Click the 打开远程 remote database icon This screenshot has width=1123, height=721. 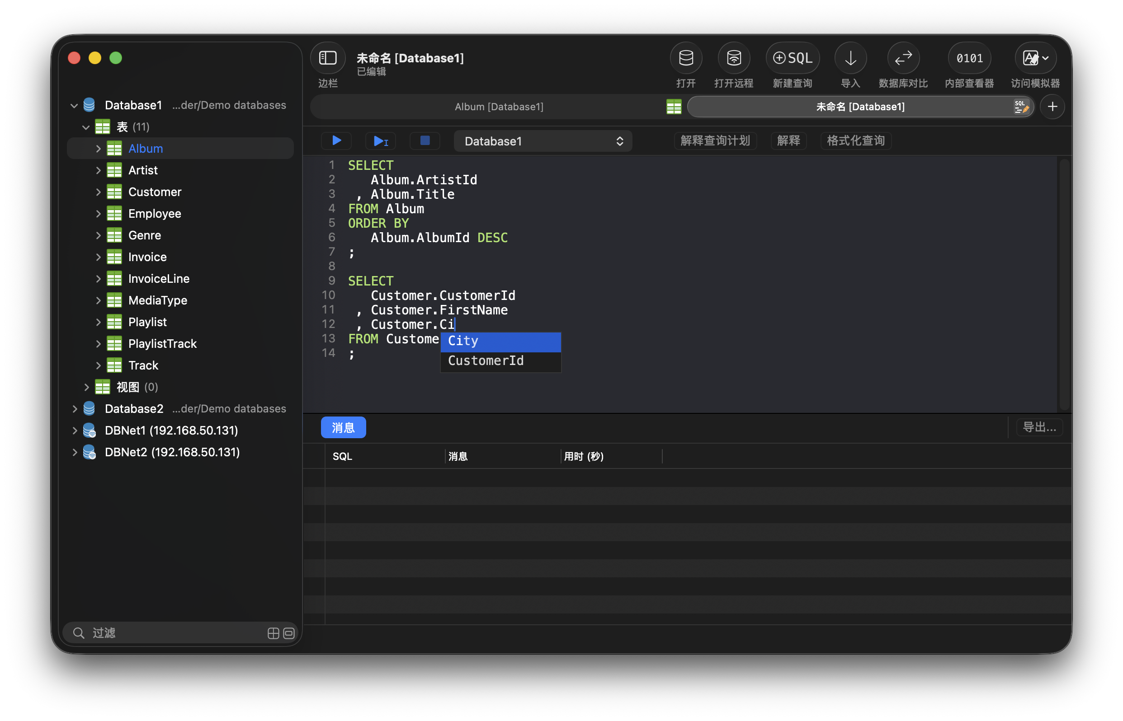pos(733,58)
